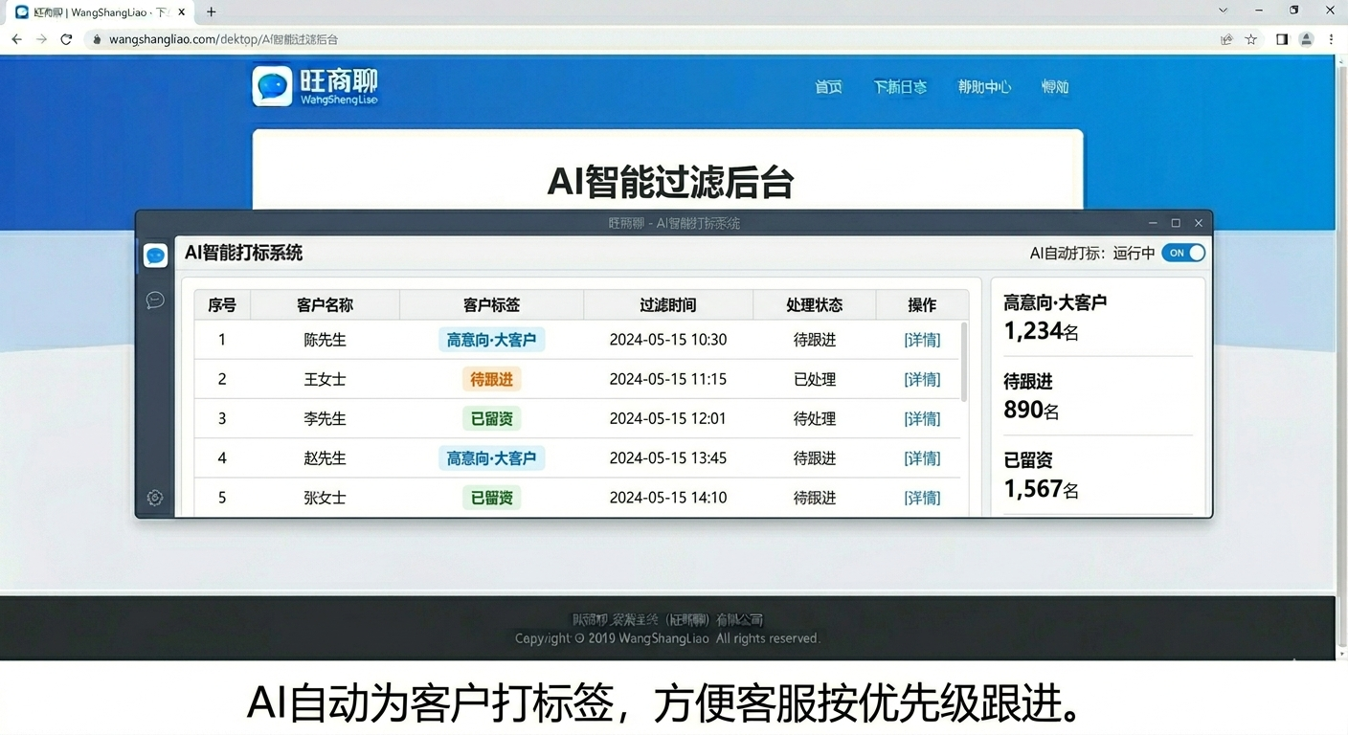Open the chat bubble icon in the sidebar
This screenshot has width=1348, height=735.
pyautogui.click(x=155, y=300)
